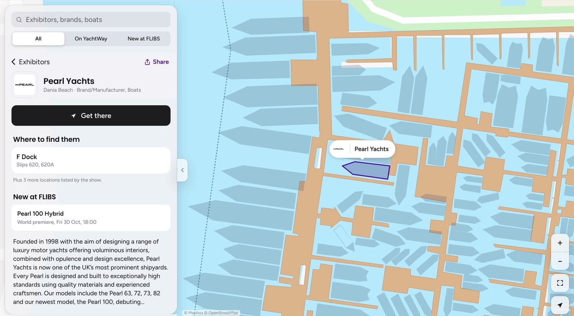
Task: Open the Pearl 100 Hybrid premiere card
Action: 91,218
